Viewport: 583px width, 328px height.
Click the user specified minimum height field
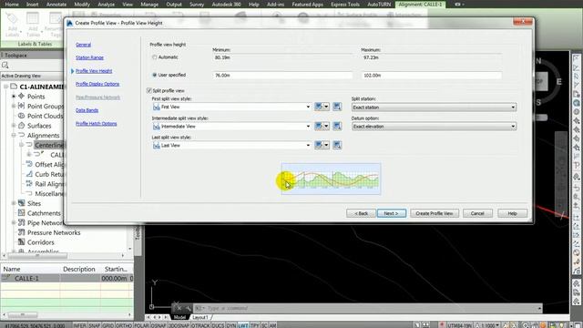pyautogui.click(x=282, y=76)
